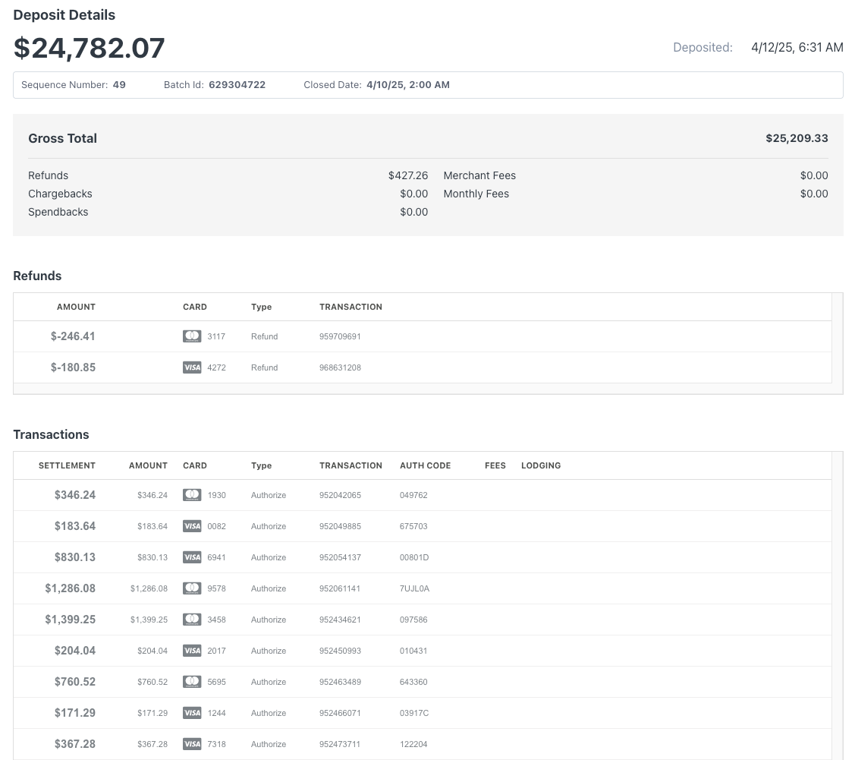Click settlement amount $183.64
This screenshot has width=855, height=760.
click(x=74, y=526)
